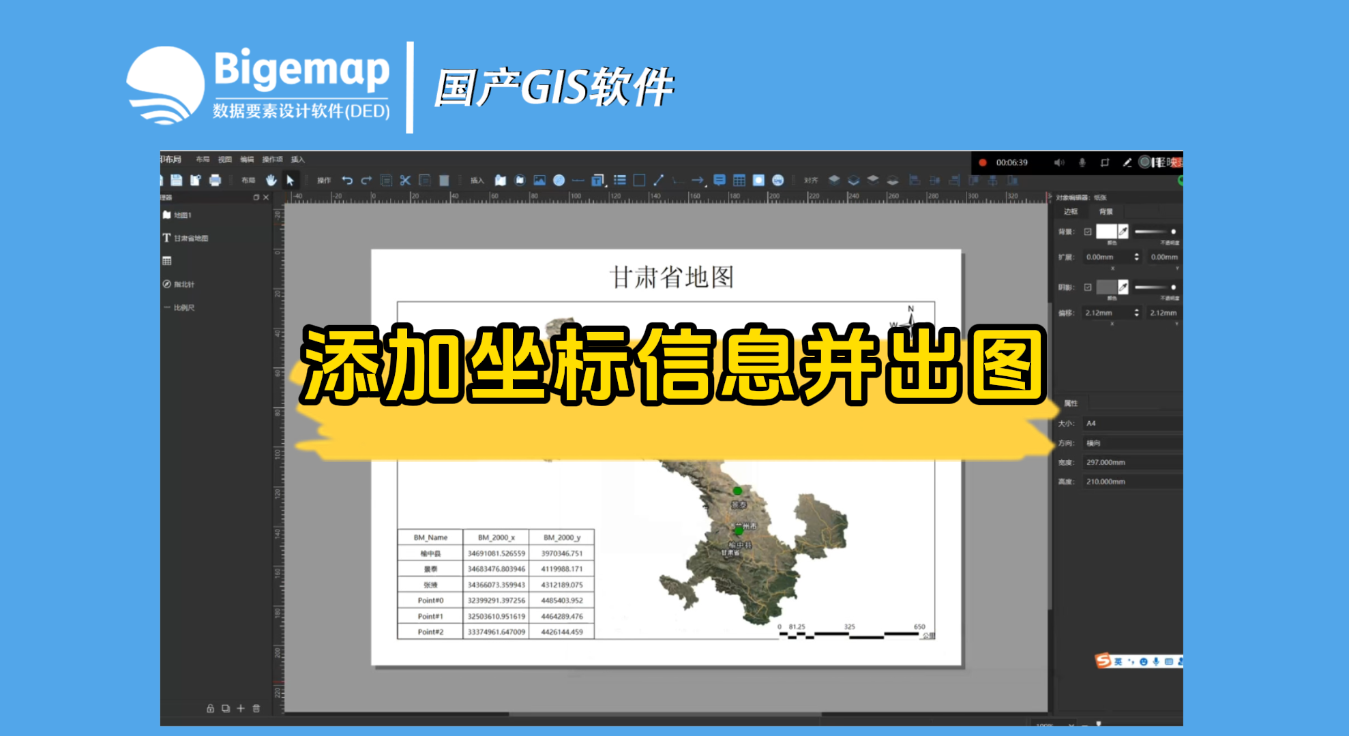Switch to the 边框 tab

point(1071,212)
